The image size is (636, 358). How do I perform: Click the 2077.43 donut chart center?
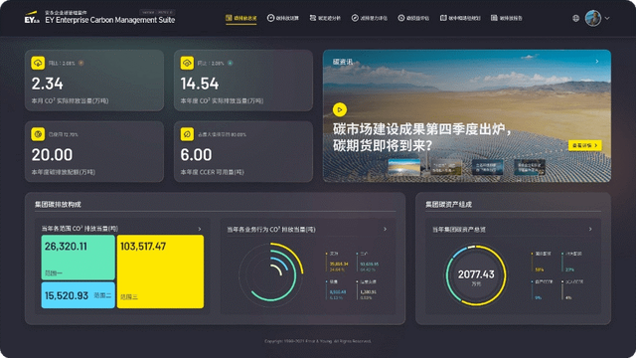(x=476, y=275)
